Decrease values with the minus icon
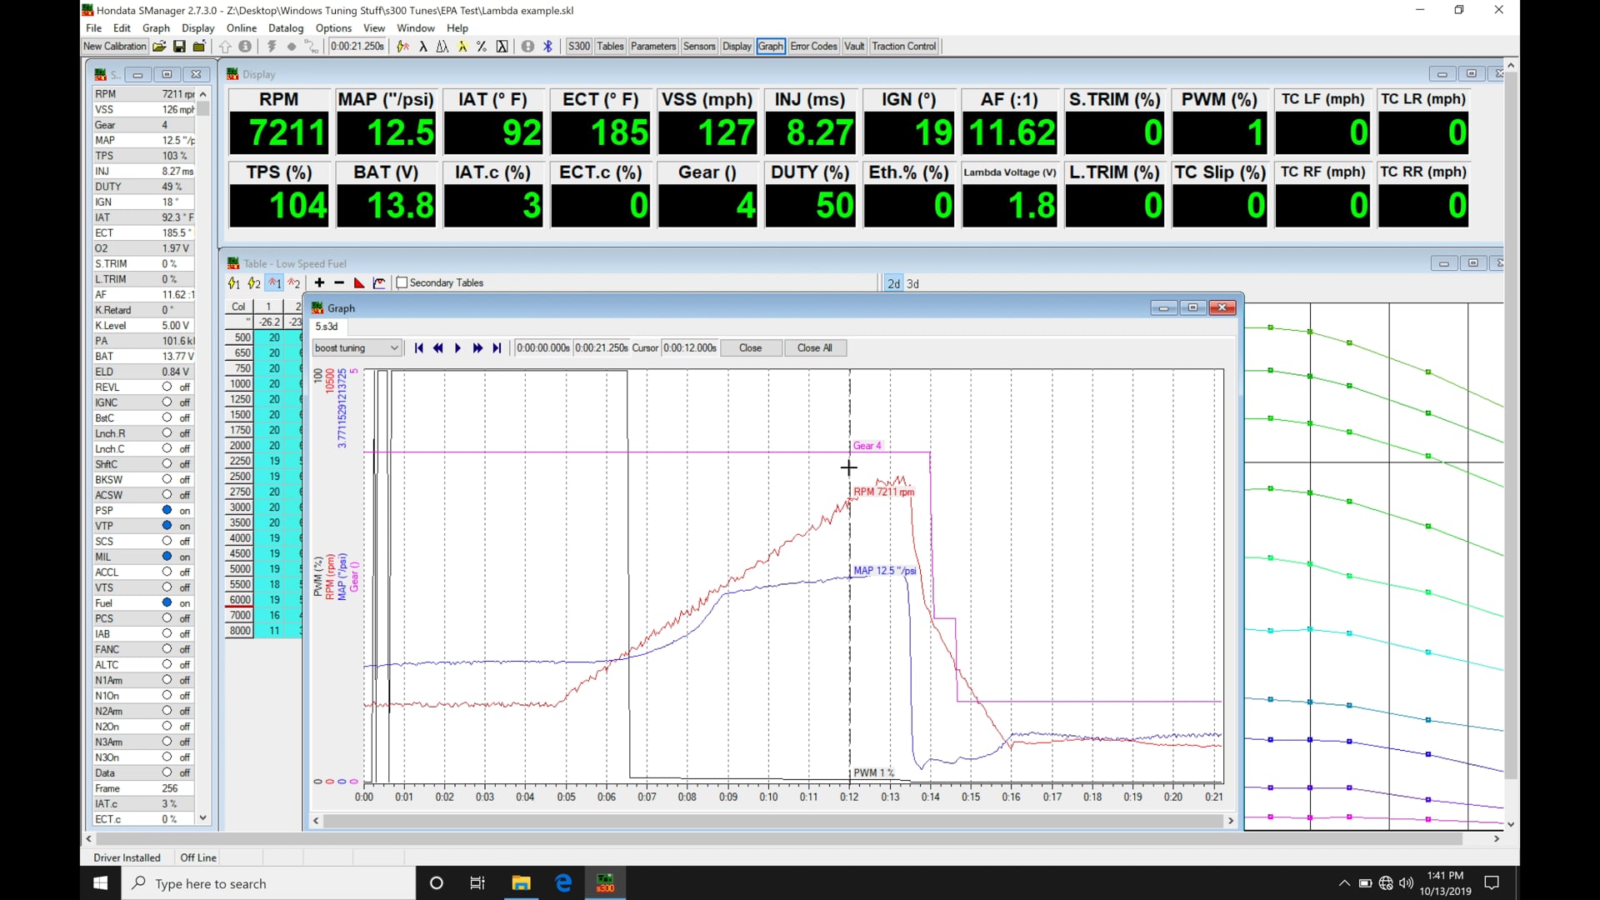 [339, 282]
